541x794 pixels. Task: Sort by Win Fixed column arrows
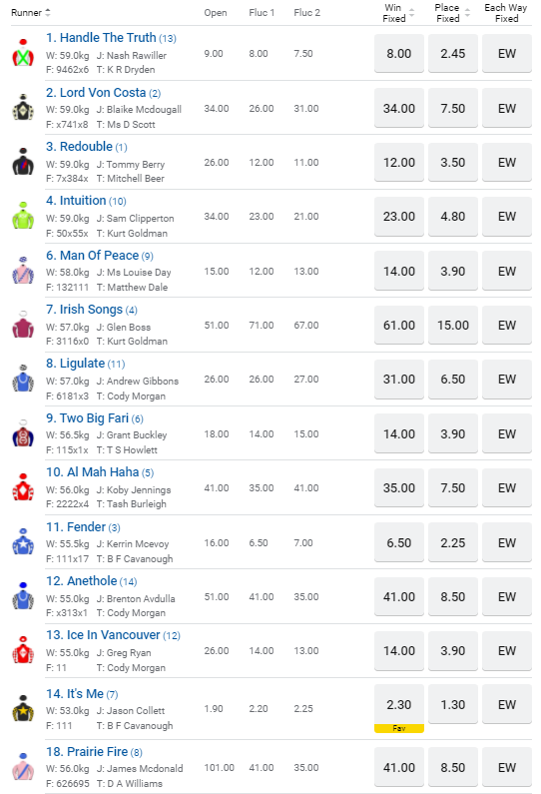coord(412,13)
